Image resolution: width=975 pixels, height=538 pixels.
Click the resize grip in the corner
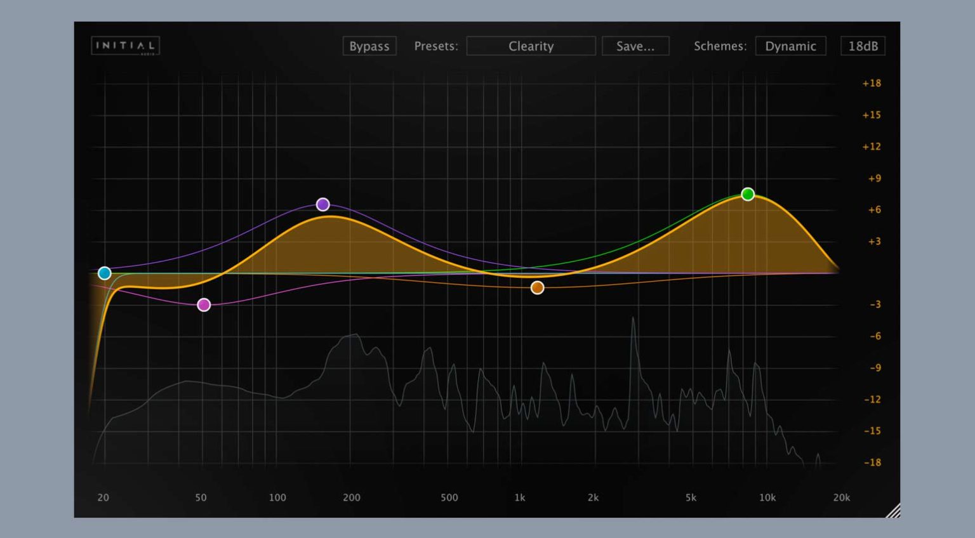896,511
